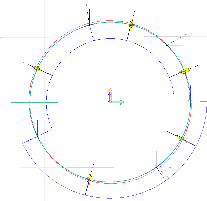Select gray endpoint of dashed line above the circle top
Image resolution: width=207 pixels, height=201 pixels.
point(86,5)
